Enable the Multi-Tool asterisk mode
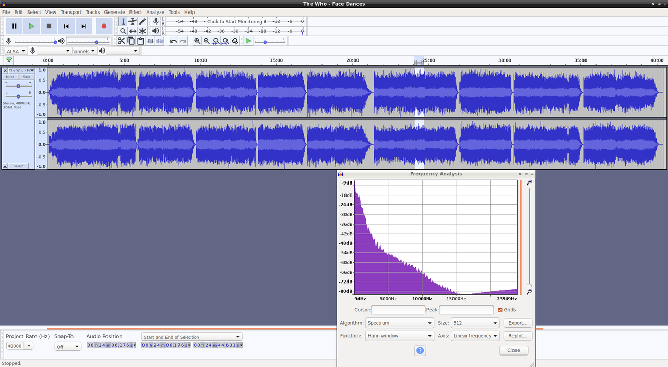The image size is (668, 367). pyautogui.click(x=142, y=31)
